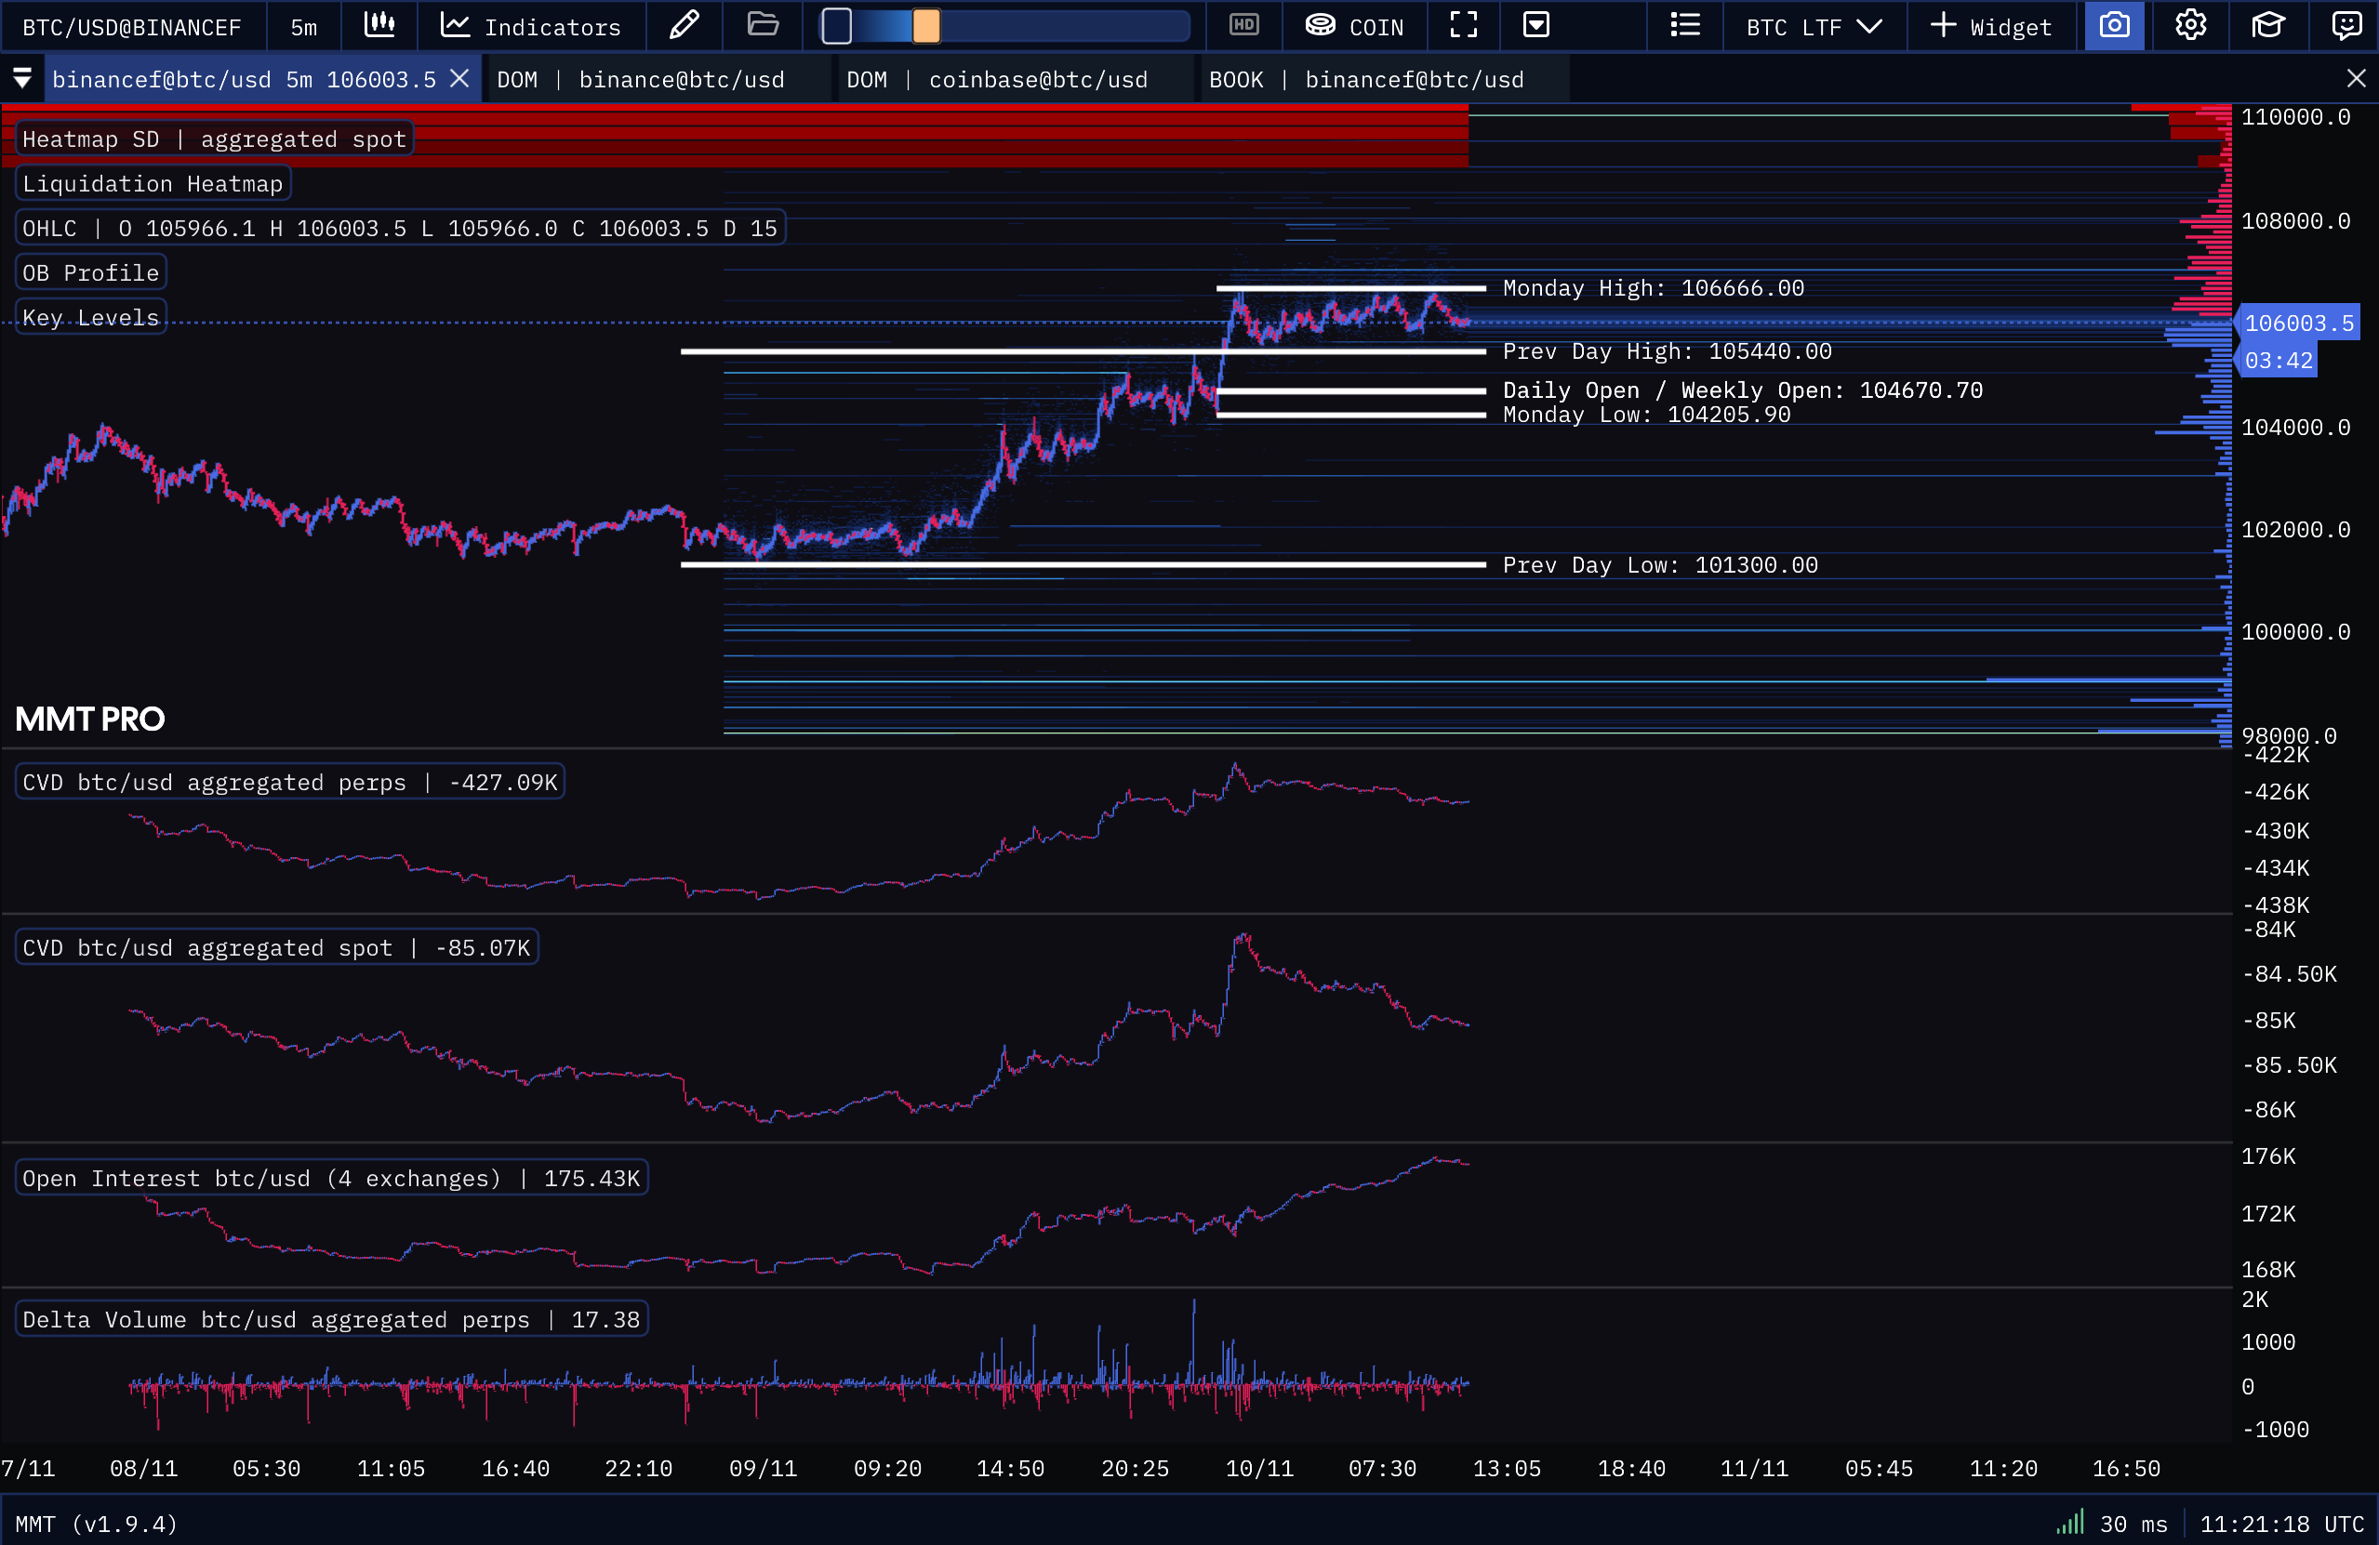This screenshot has width=2379, height=1545.
Task: Toggle the Liquidation Heatmap indicator label
Action: [x=152, y=184]
